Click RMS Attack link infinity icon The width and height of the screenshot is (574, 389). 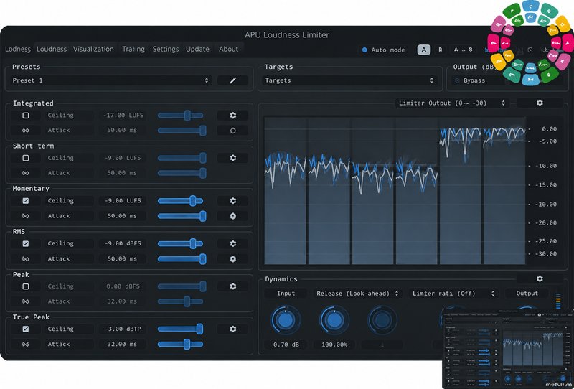(26, 259)
